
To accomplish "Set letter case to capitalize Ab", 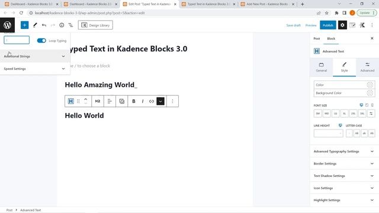I will pyautogui.click(x=372, y=133).
